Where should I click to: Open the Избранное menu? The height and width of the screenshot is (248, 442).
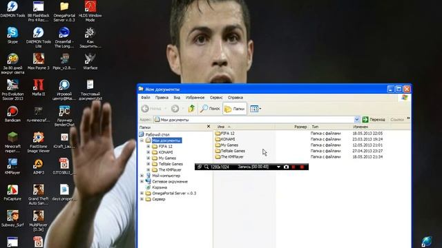click(195, 98)
